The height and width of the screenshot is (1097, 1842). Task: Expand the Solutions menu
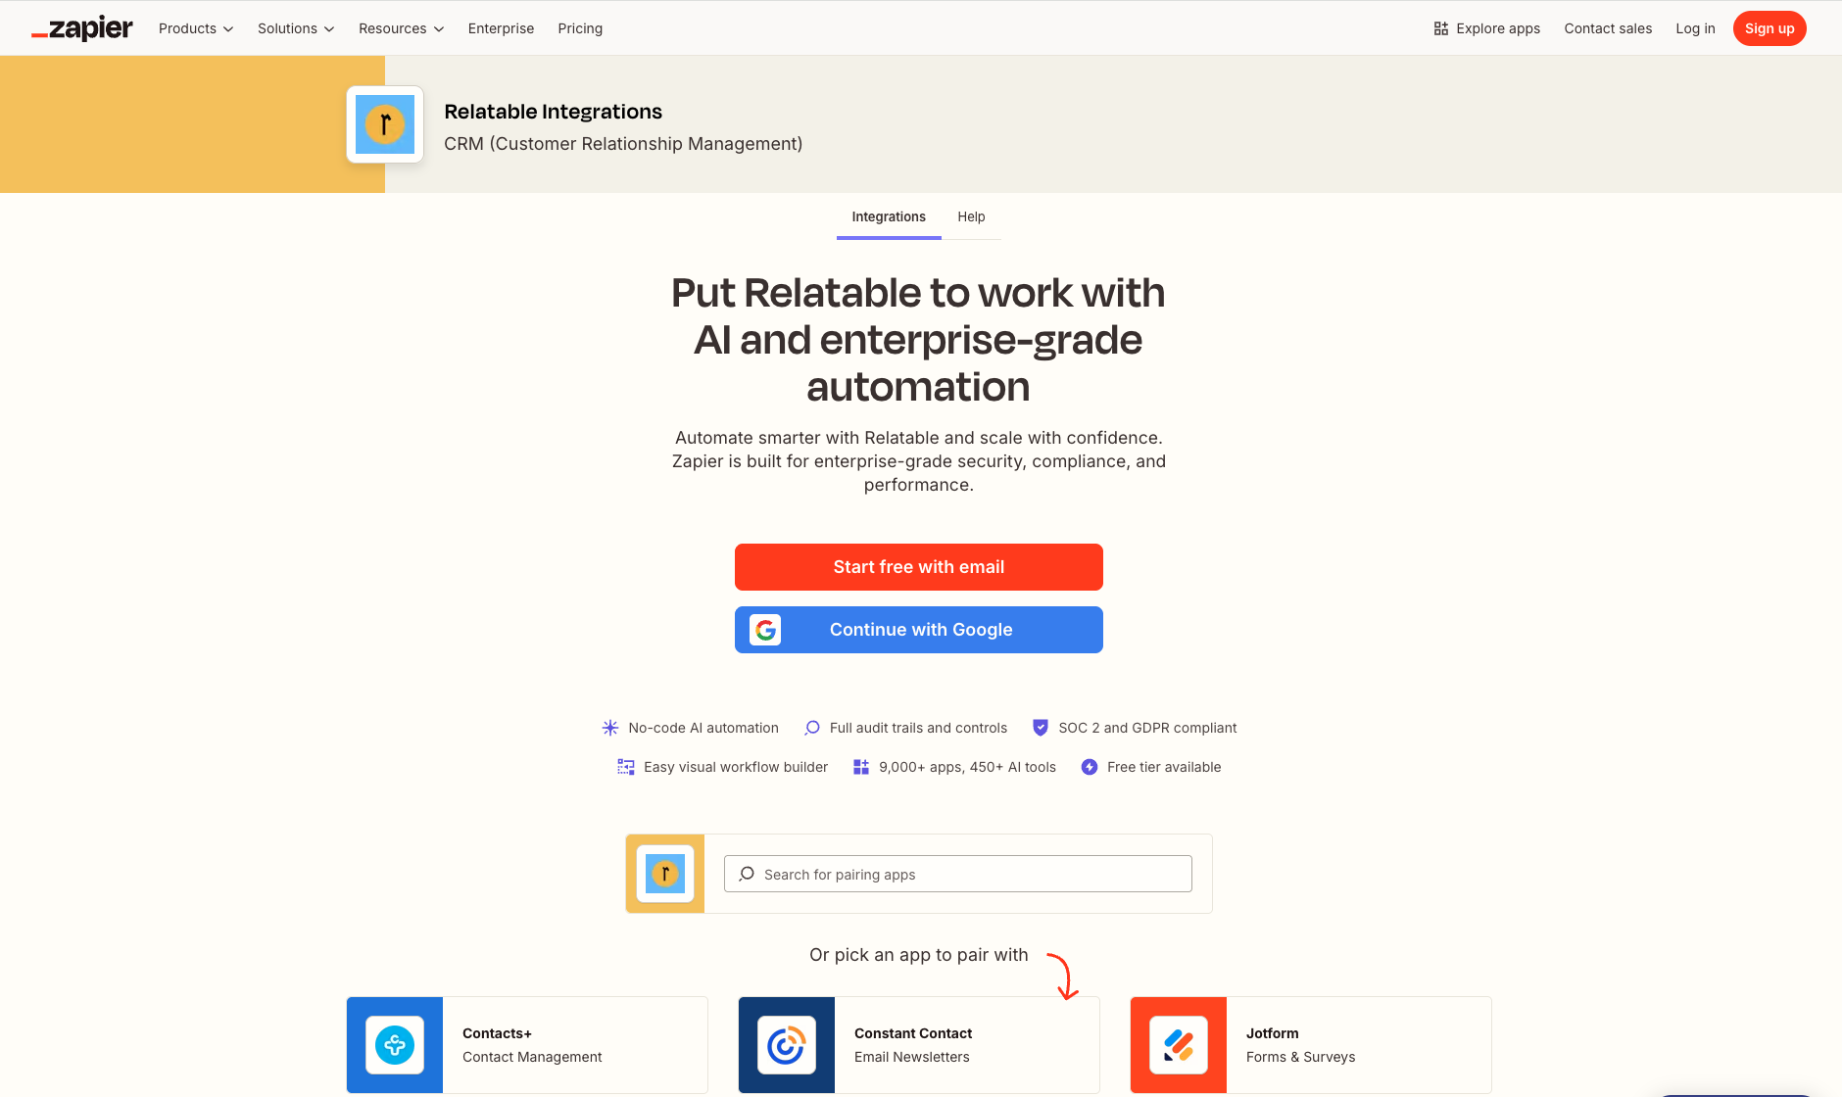296,28
